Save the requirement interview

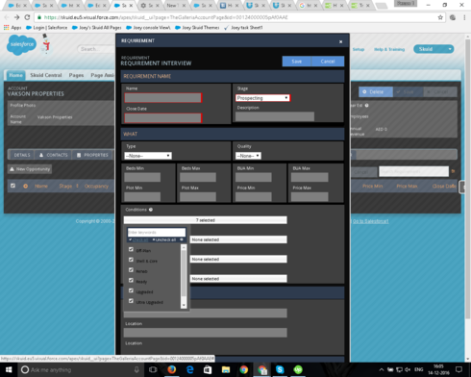[297, 62]
